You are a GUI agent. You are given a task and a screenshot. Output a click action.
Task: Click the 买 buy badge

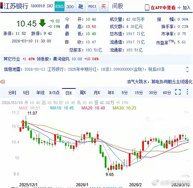click(x=103, y=7)
